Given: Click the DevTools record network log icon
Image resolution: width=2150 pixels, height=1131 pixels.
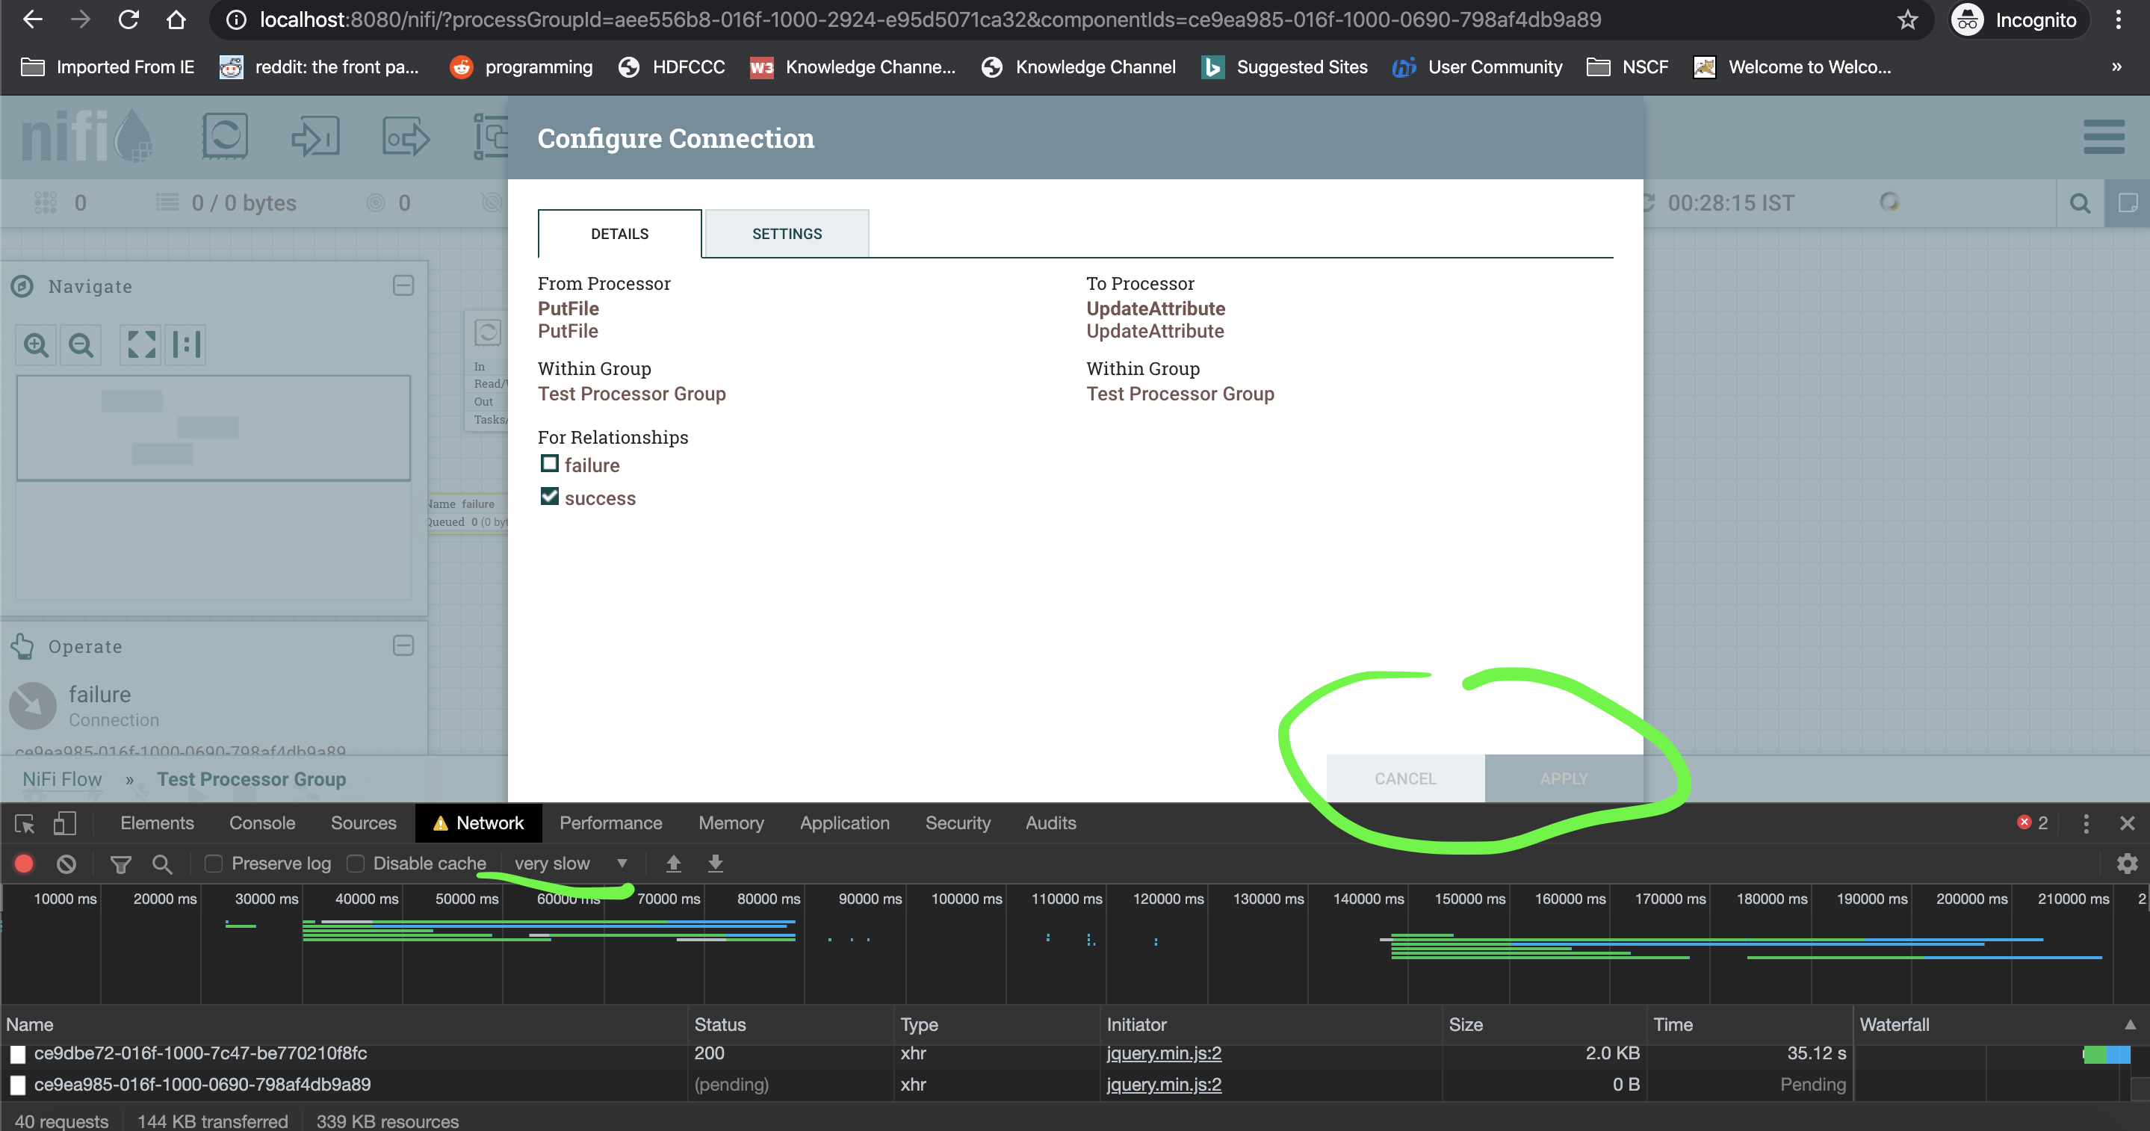Looking at the screenshot, I should pyautogui.click(x=24, y=863).
